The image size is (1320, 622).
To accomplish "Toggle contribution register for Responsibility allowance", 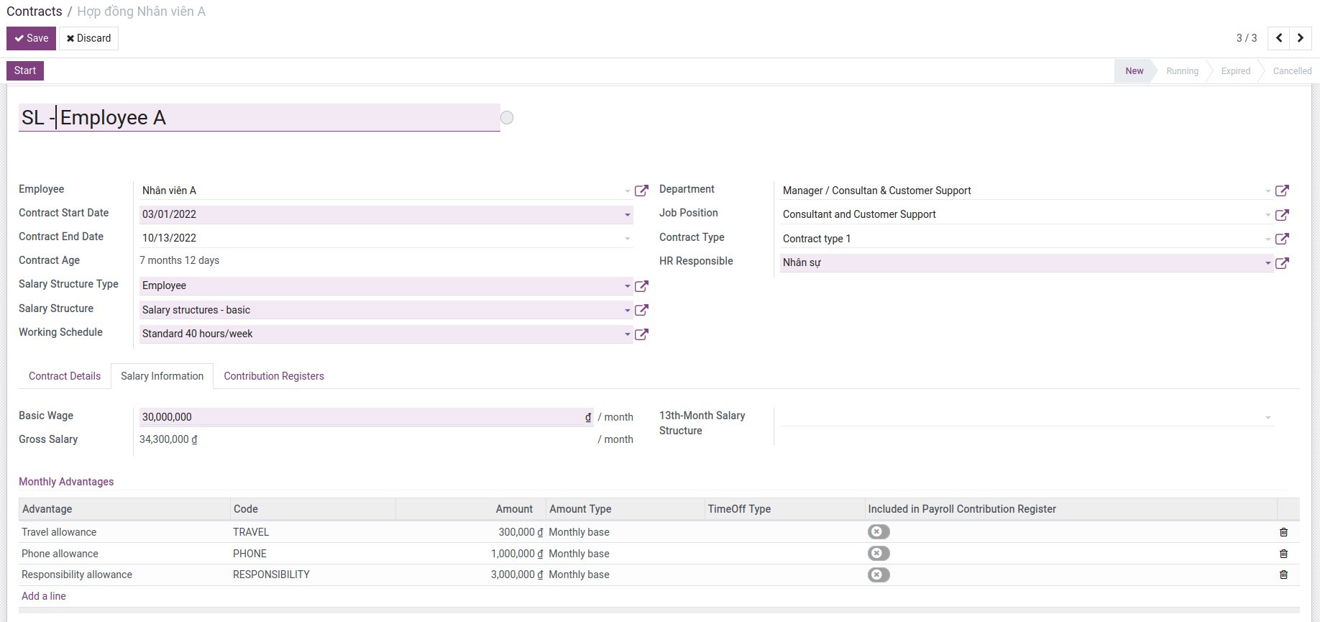I will (x=878, y=575).
